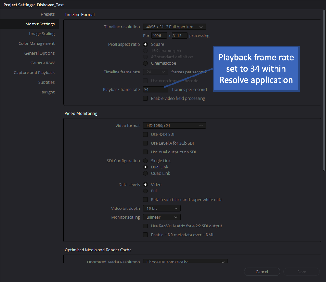Screen dimensions: 326x282
Task: Click Optimized Media and Render Cache heading
Action: 98,250
